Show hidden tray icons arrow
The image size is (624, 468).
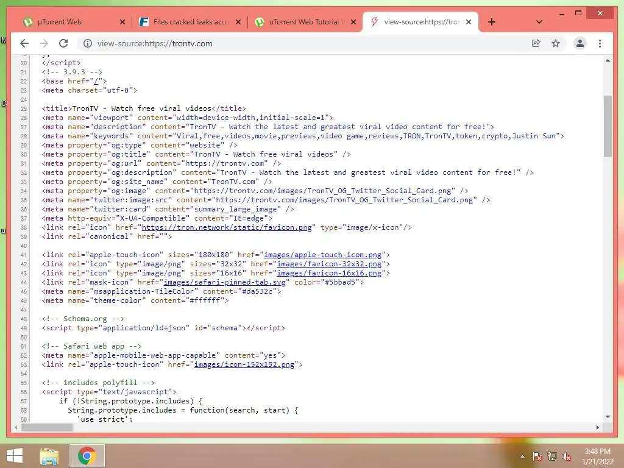[x=522, y=456]
